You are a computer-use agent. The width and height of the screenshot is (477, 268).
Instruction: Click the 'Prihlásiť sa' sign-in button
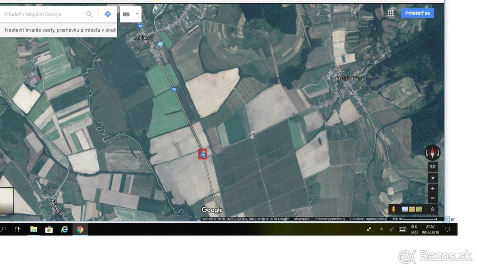click(417, 13)
